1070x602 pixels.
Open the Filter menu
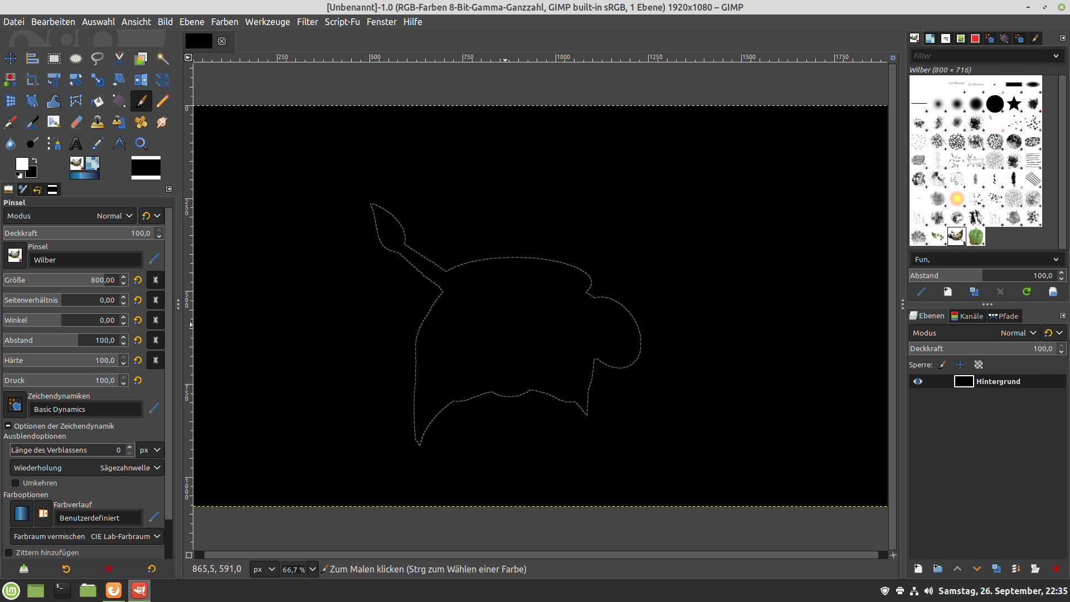[307, 22]
